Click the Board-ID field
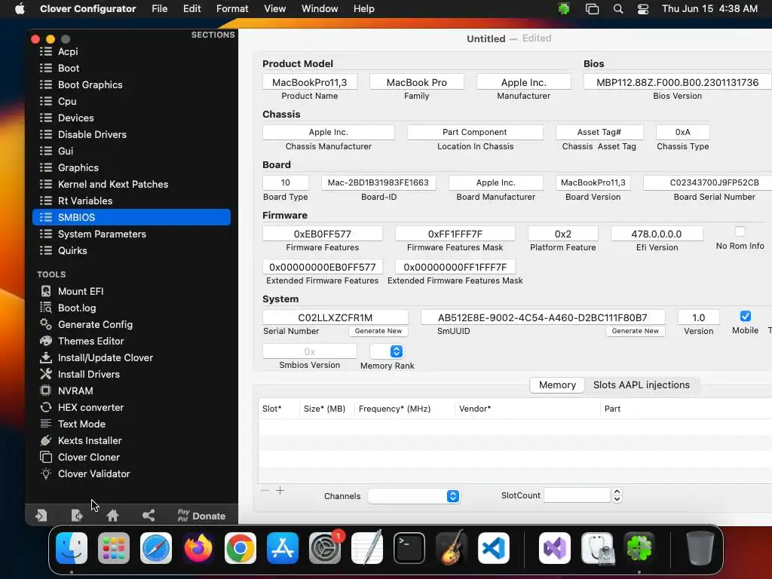This screenshot has height=579, width=772. [378, 182]
